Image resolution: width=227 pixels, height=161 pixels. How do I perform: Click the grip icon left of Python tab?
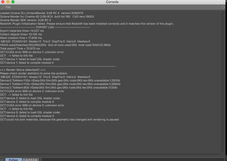tap(2, 160)
